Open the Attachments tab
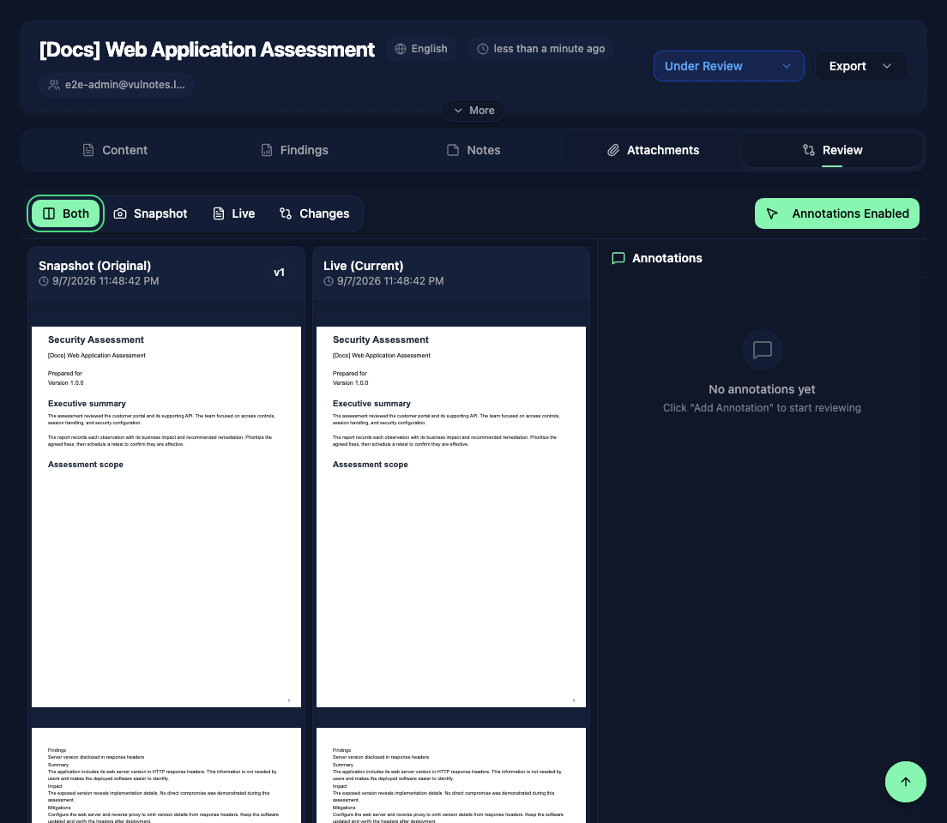This screenshot has height=823, width=947. pyautogui.click(x=653, y=150)
